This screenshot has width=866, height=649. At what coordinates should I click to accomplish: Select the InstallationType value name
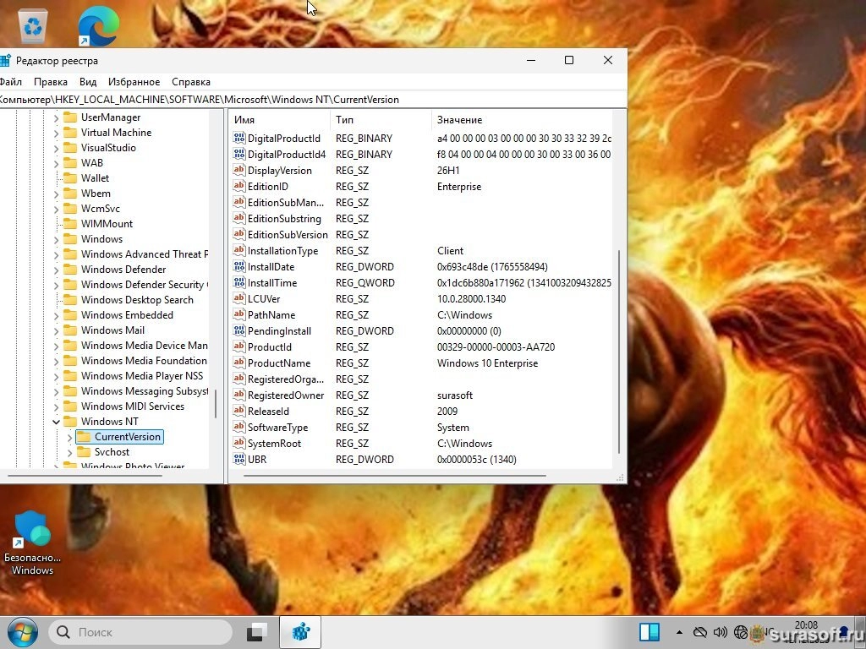[x=282, y=250]
